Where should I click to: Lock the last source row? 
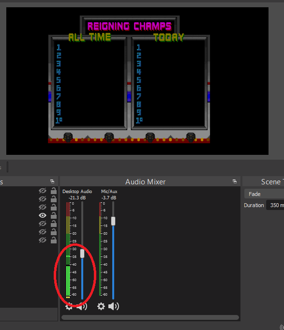click(54, 240)
